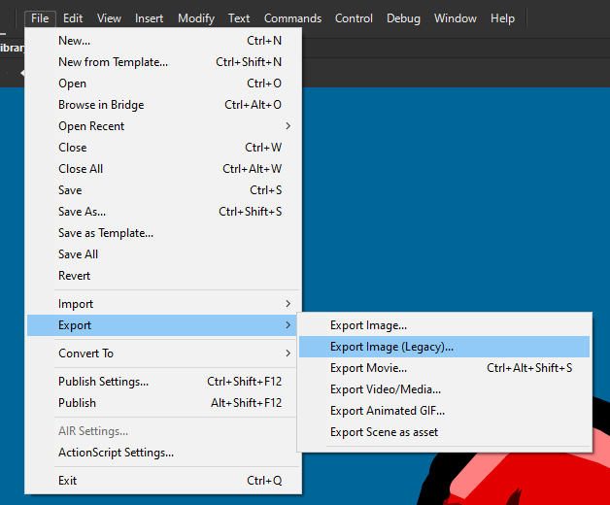Click Save in the File menu
Screen dimensions: 610x505
pyautogui.click(x=163, y=190)
